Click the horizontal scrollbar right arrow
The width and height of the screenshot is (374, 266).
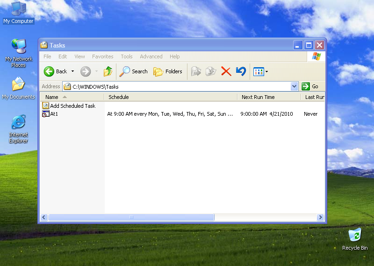[320, 217]
